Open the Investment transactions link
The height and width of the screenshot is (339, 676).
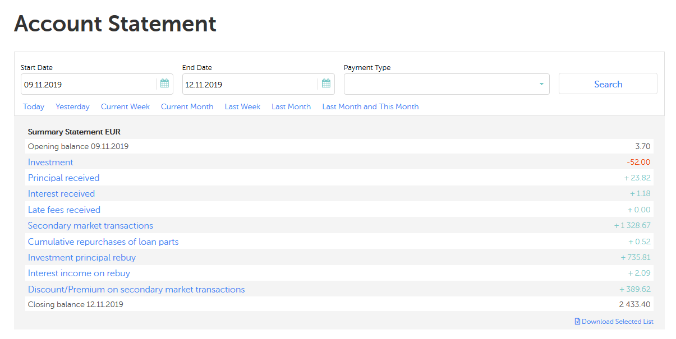coord(50,162)
